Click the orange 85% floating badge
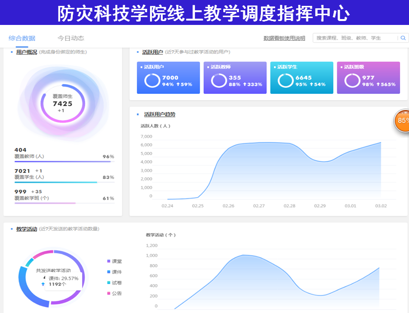409x313 pixels. [402, 120]
